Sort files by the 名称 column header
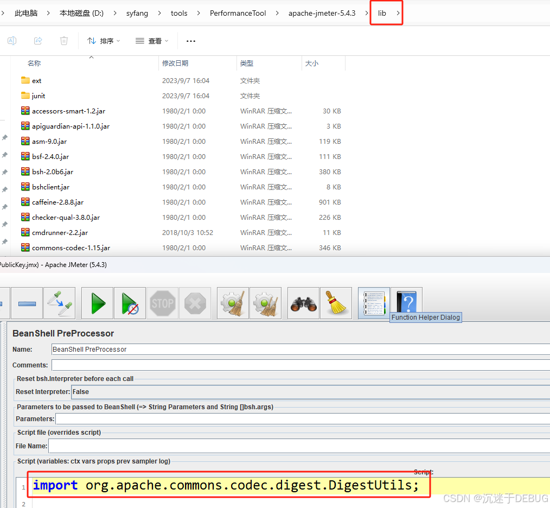The height and width of the screenshot is (508, 550). 34,62
